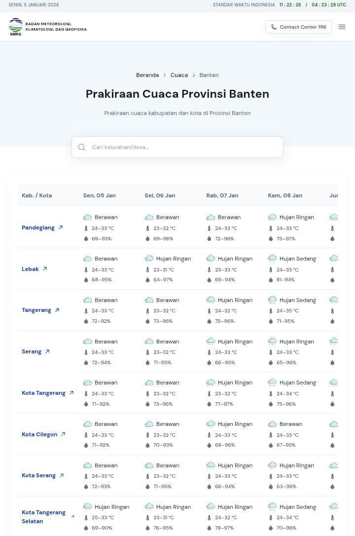Screen dimensions: 355x536
Task: Click the phone icon in Contact Center
Action: (274, 27)
